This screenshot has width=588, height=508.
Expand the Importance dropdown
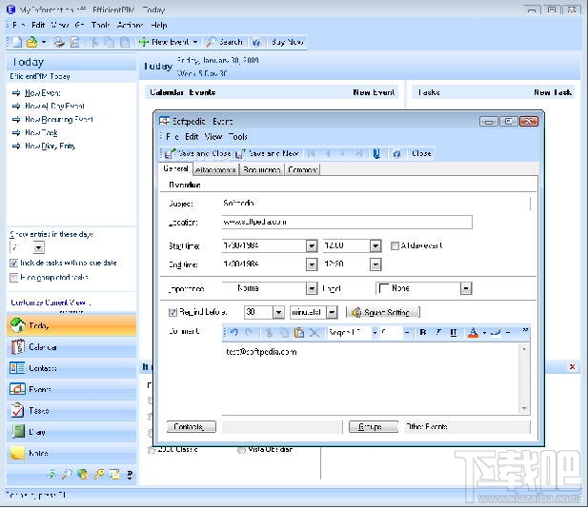pos(312,288)
